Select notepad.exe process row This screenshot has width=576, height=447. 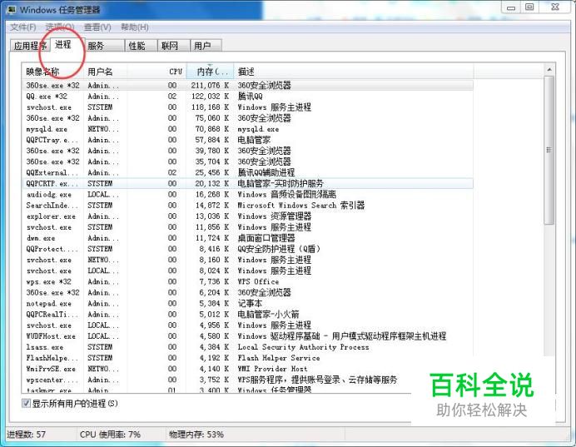click(247, 303)
